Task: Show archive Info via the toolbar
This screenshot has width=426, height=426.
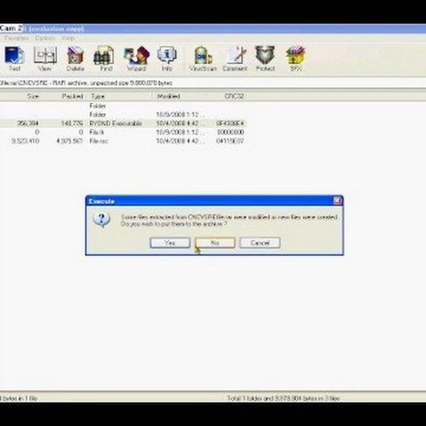Action: point(167,59)
